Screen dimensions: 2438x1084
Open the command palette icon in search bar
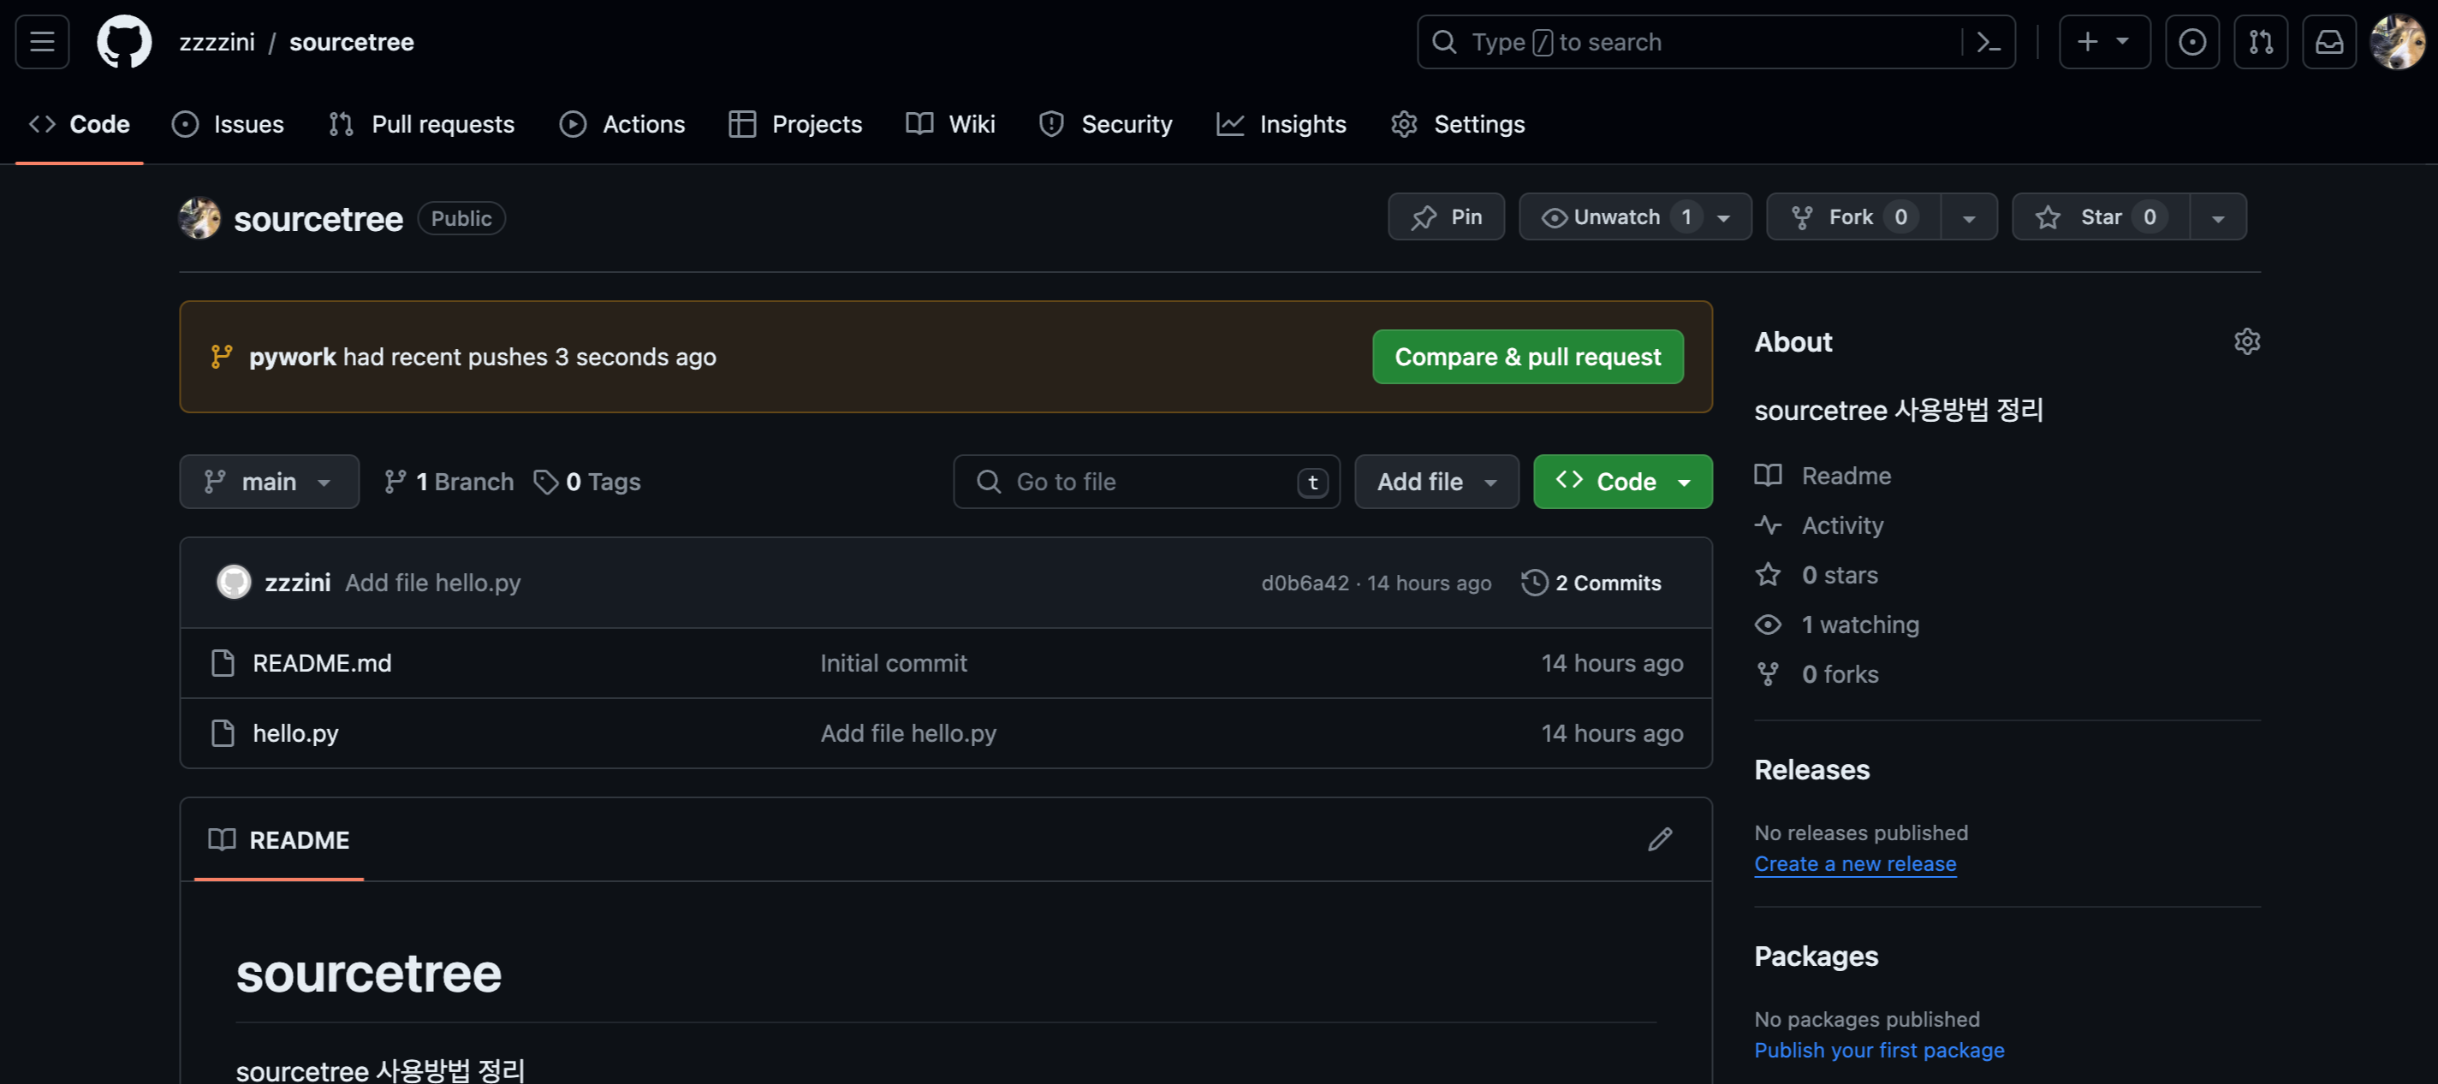[x=1989, y=42]
